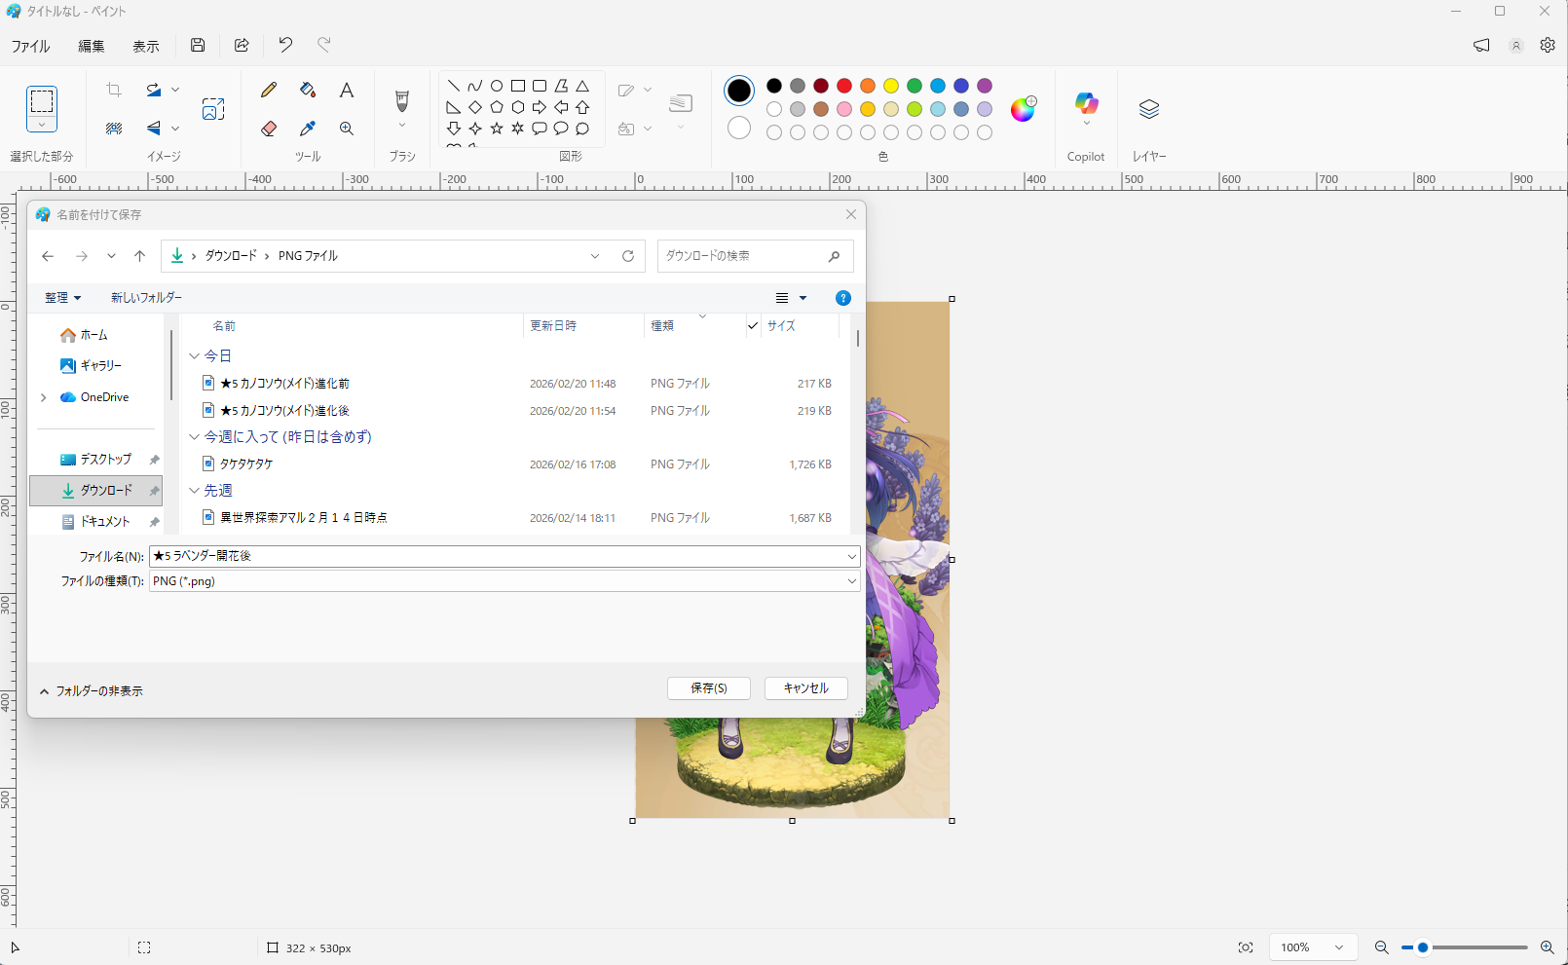1568x965 pixels.
Task: Click the ダウンロードの検索 search box
Action: coord(756,256)
